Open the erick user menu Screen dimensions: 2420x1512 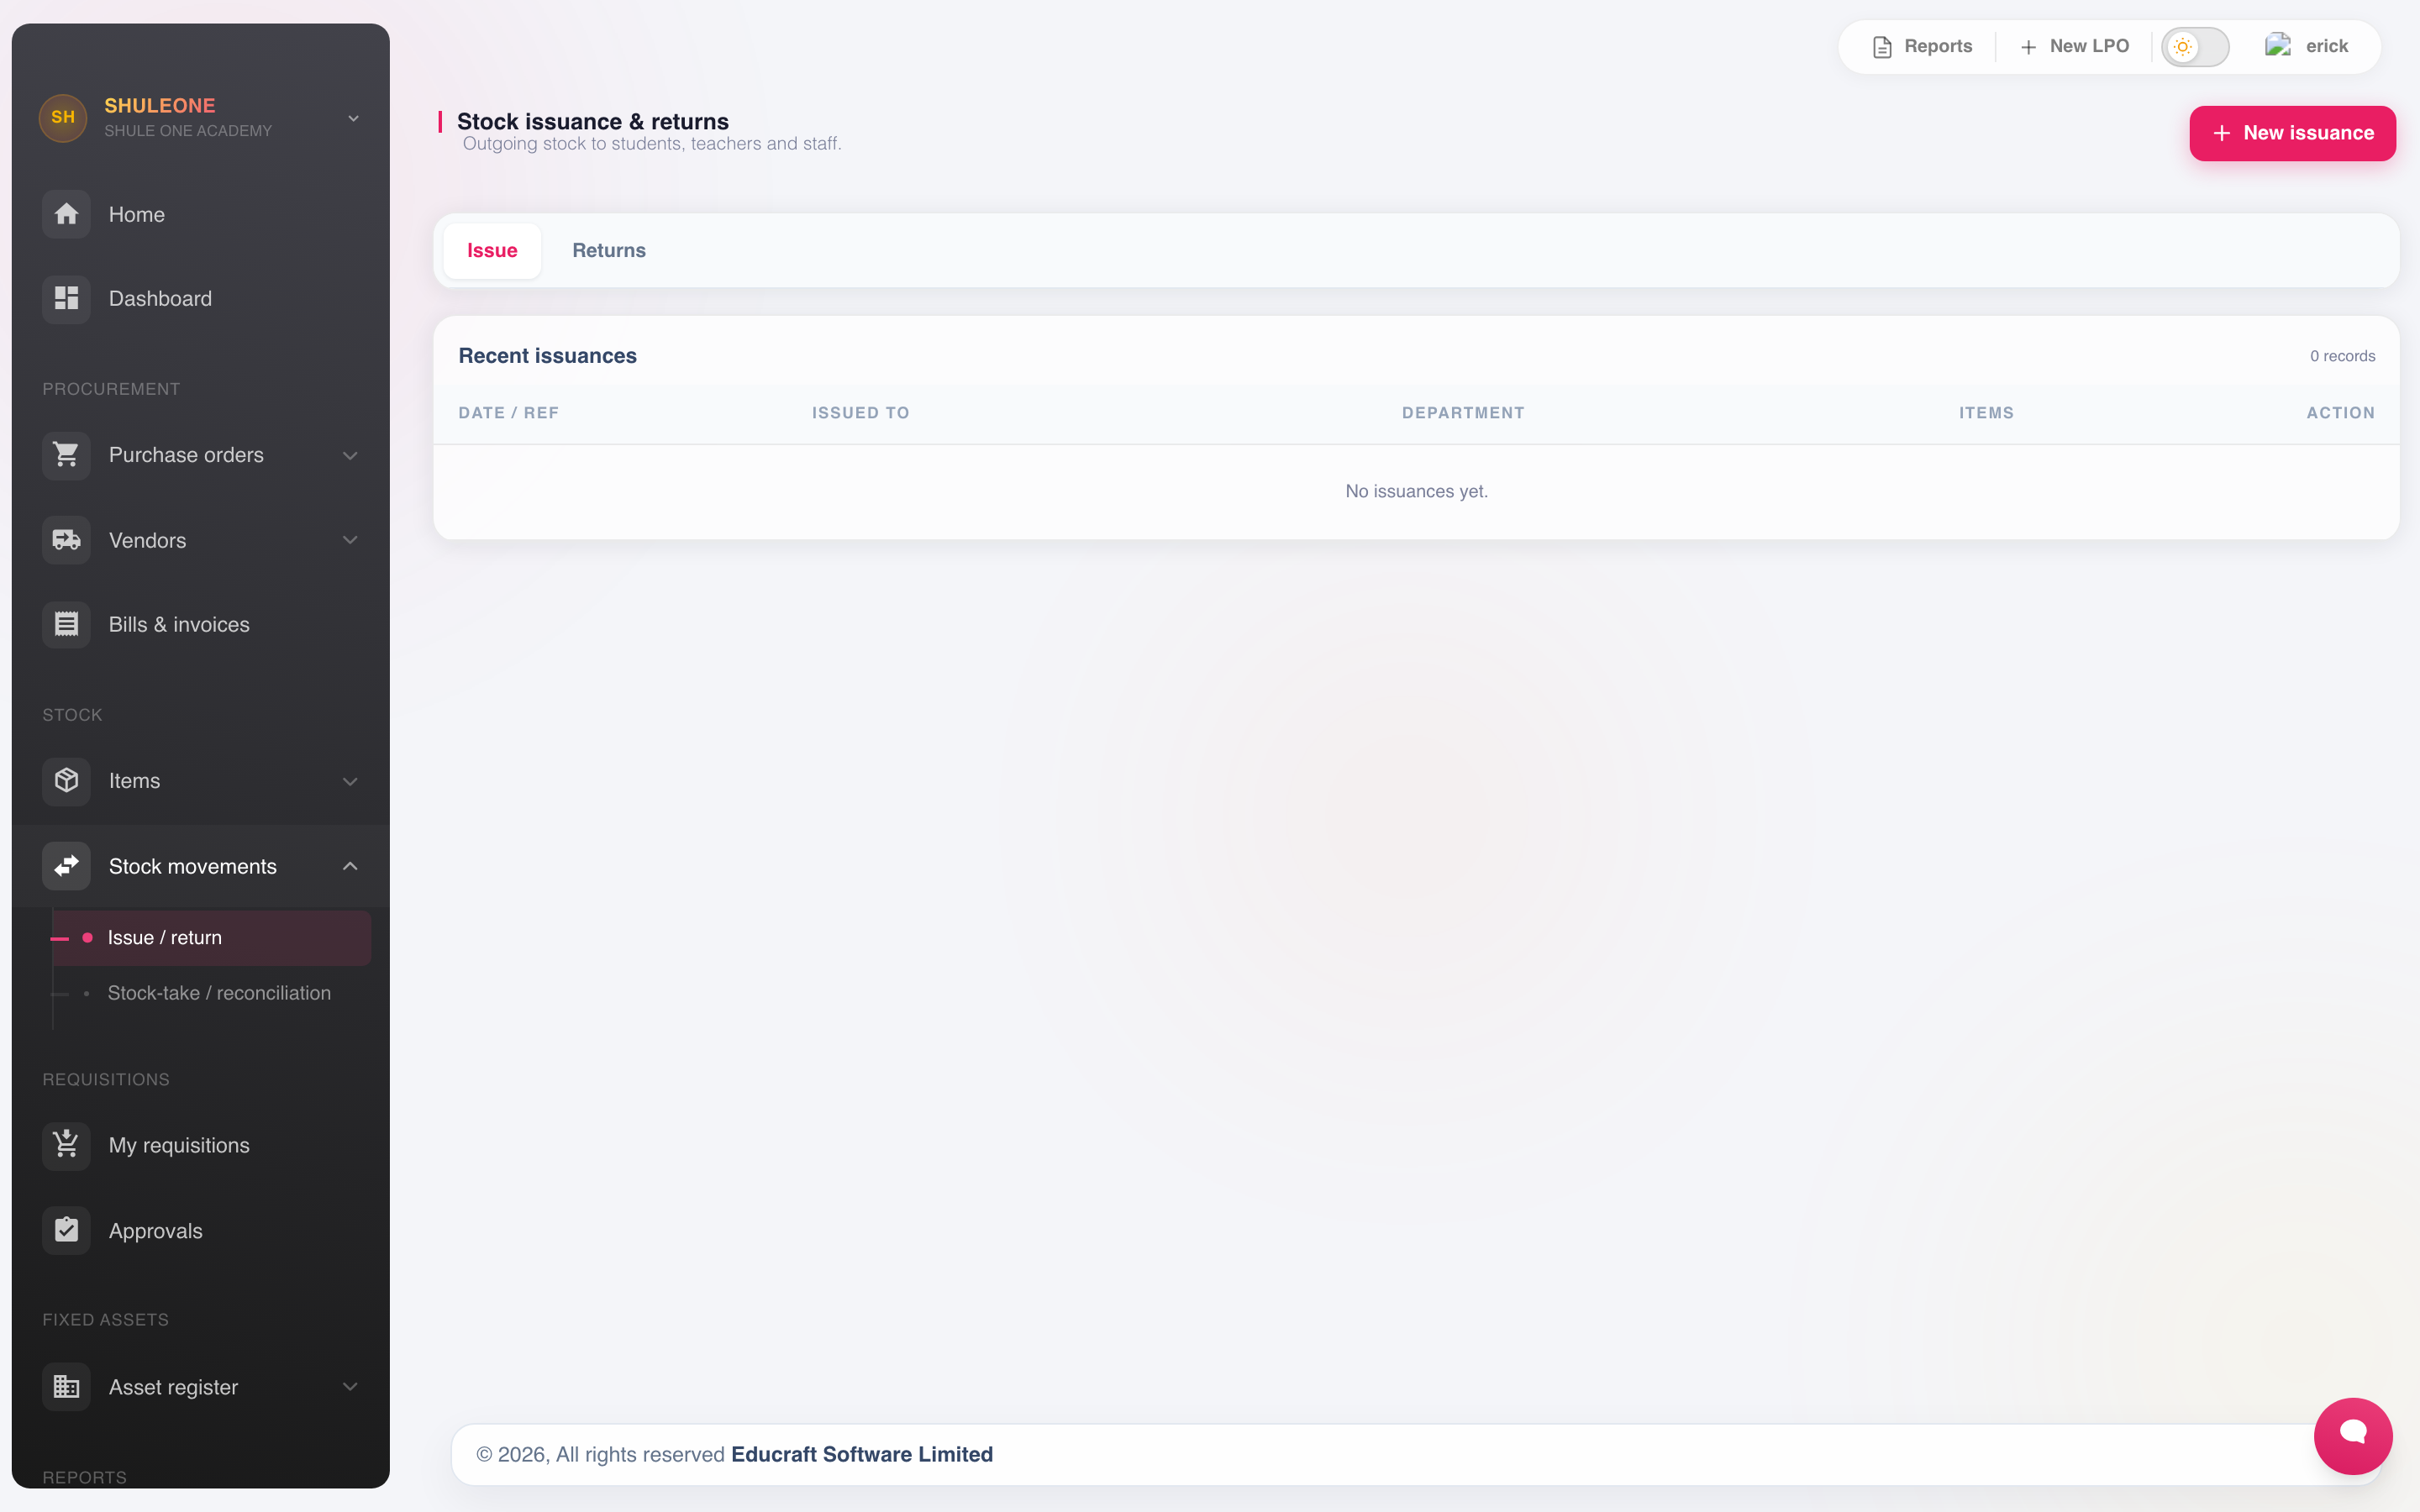tap(2306, 46)
